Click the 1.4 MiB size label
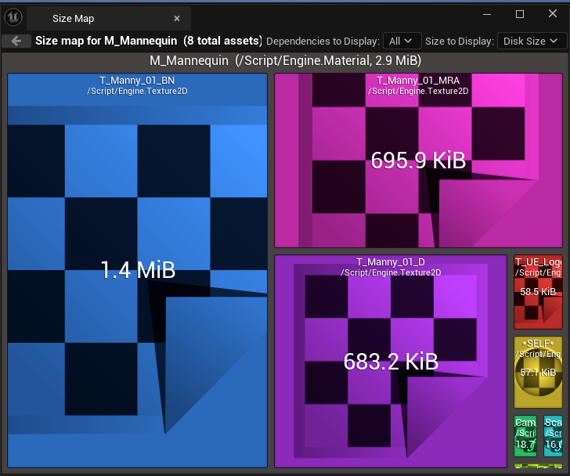The width and height of the screenshot is (570, 476). (x=137, y=270)
